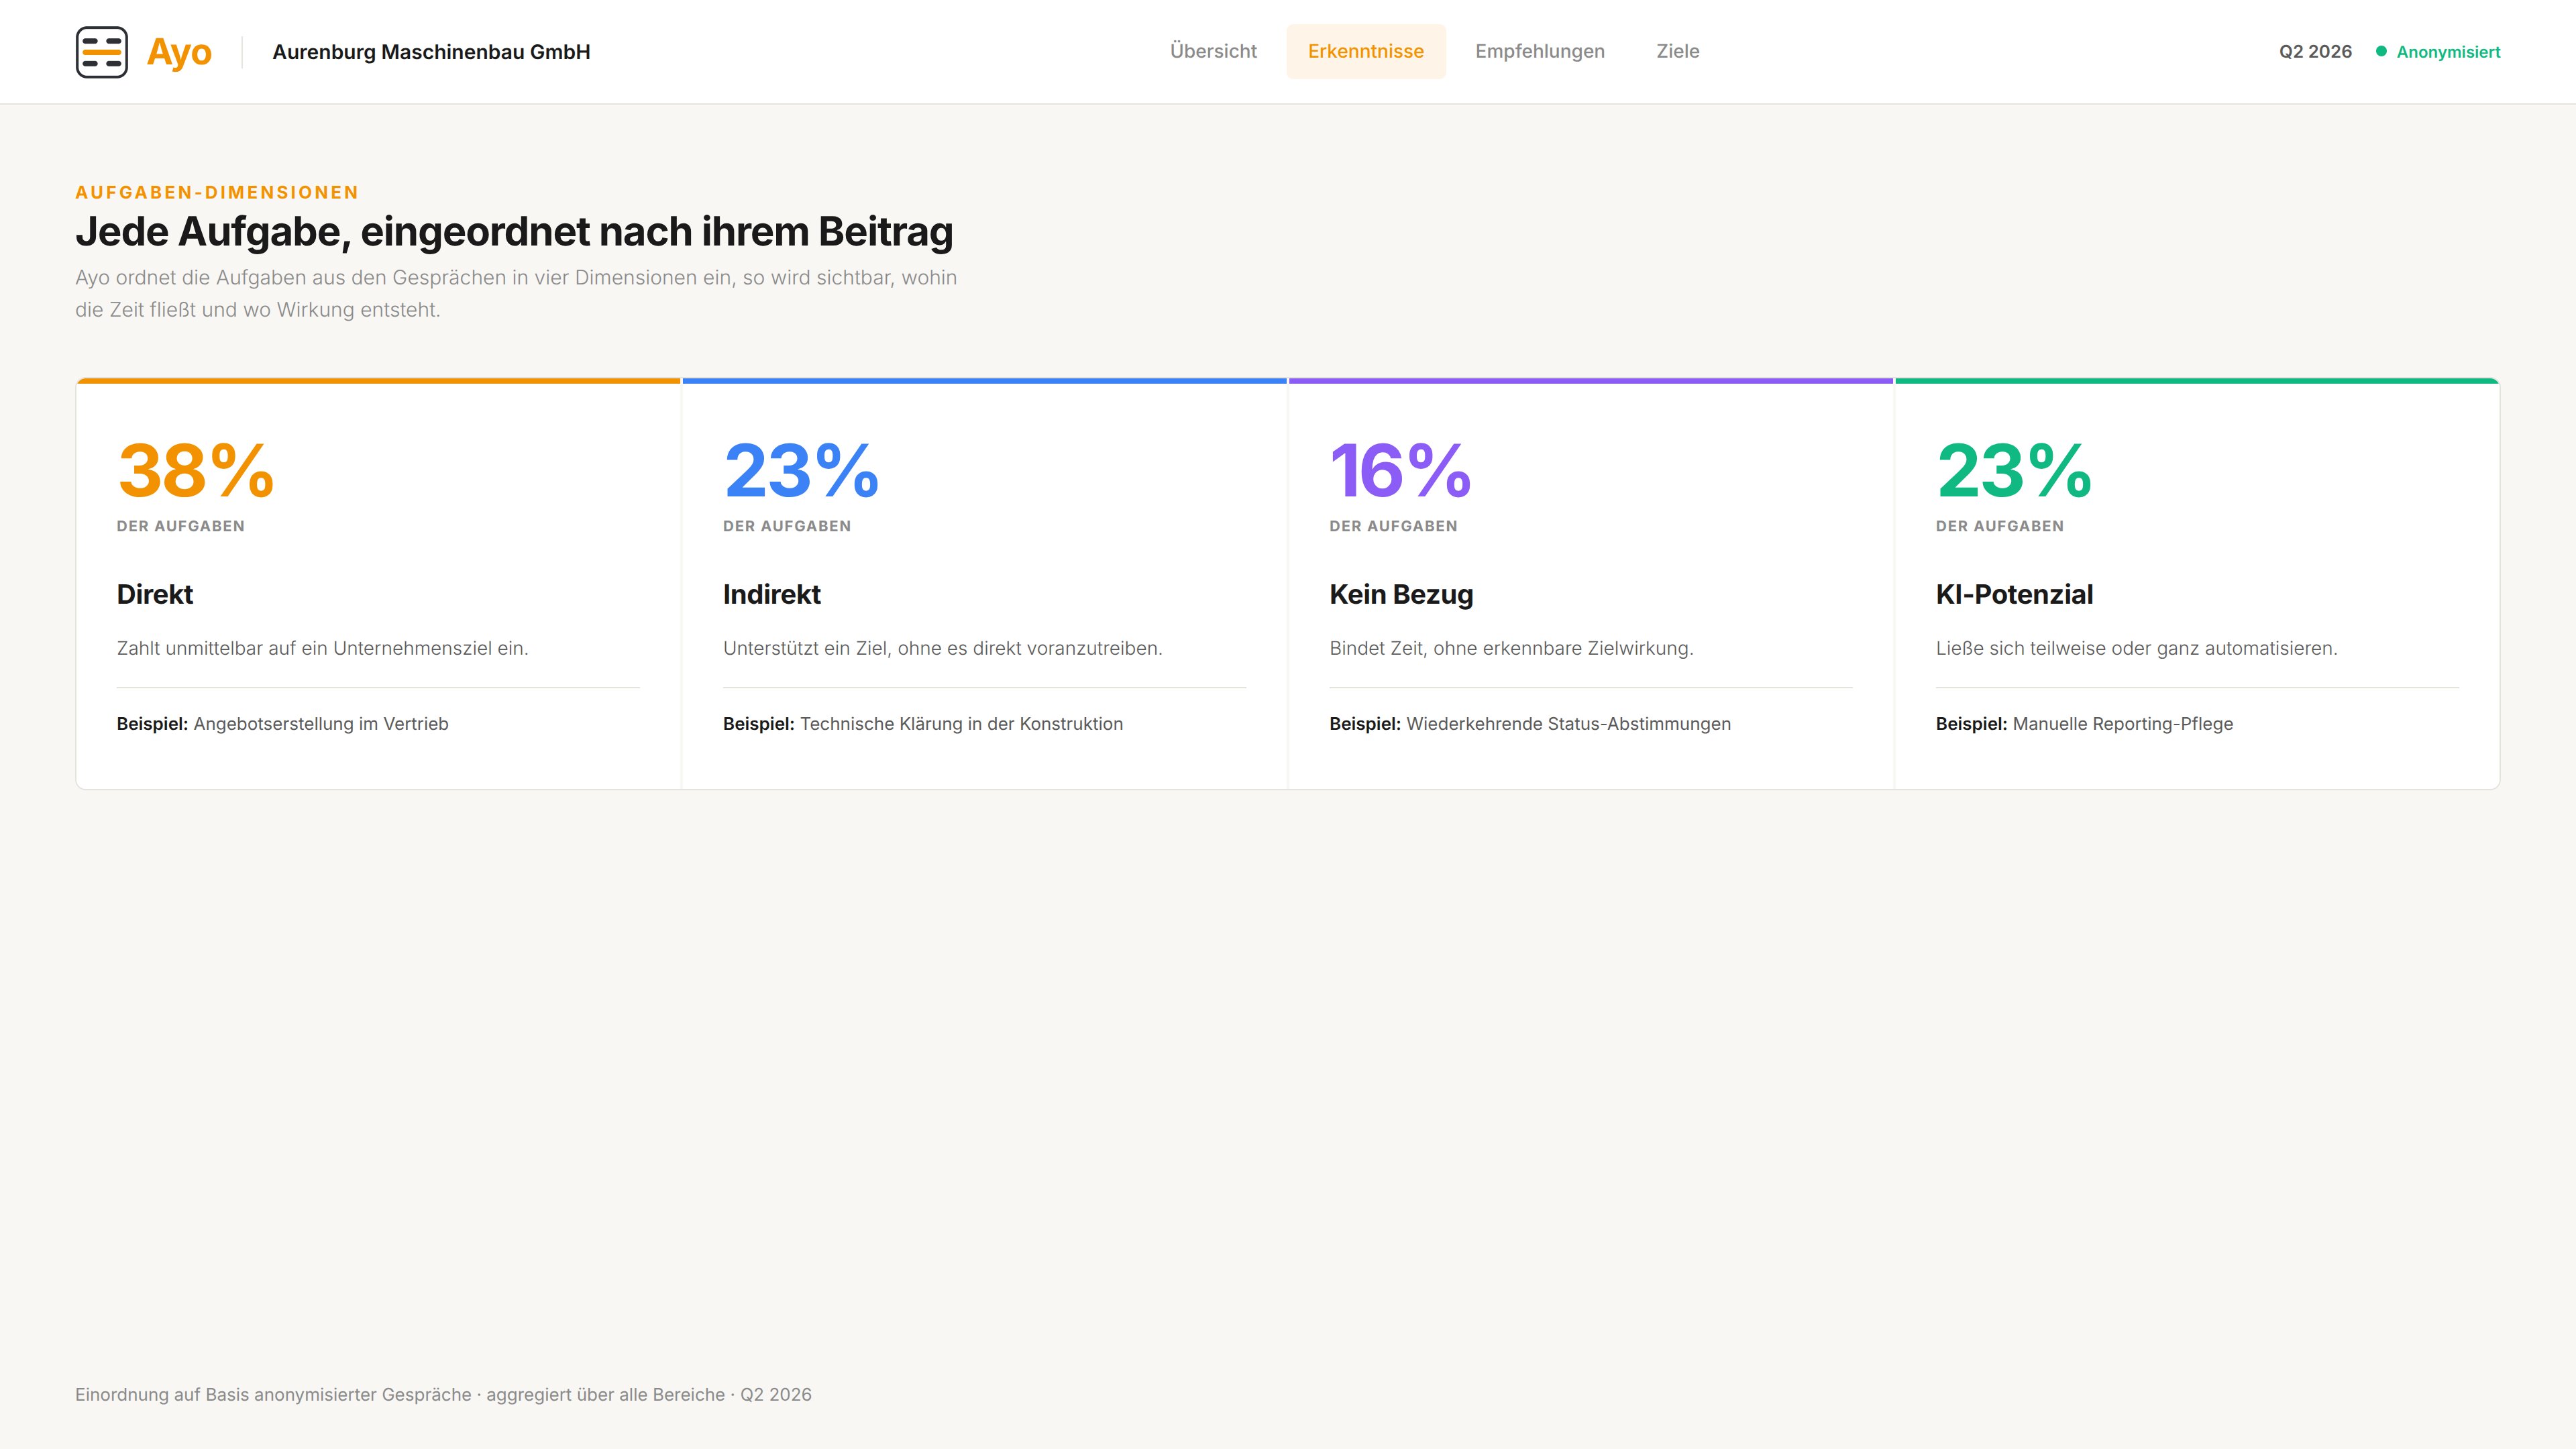Click the heading 'Jede Aufgabe, eingeordnet nach ihrem Beitrag'
Viewport: 2576px width, 1449px height.
pos(514,231)
